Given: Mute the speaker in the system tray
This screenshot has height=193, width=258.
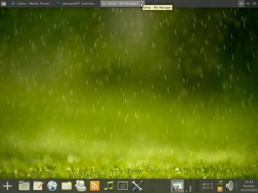Looking at the screenshot, I should [x=231, y=185].
